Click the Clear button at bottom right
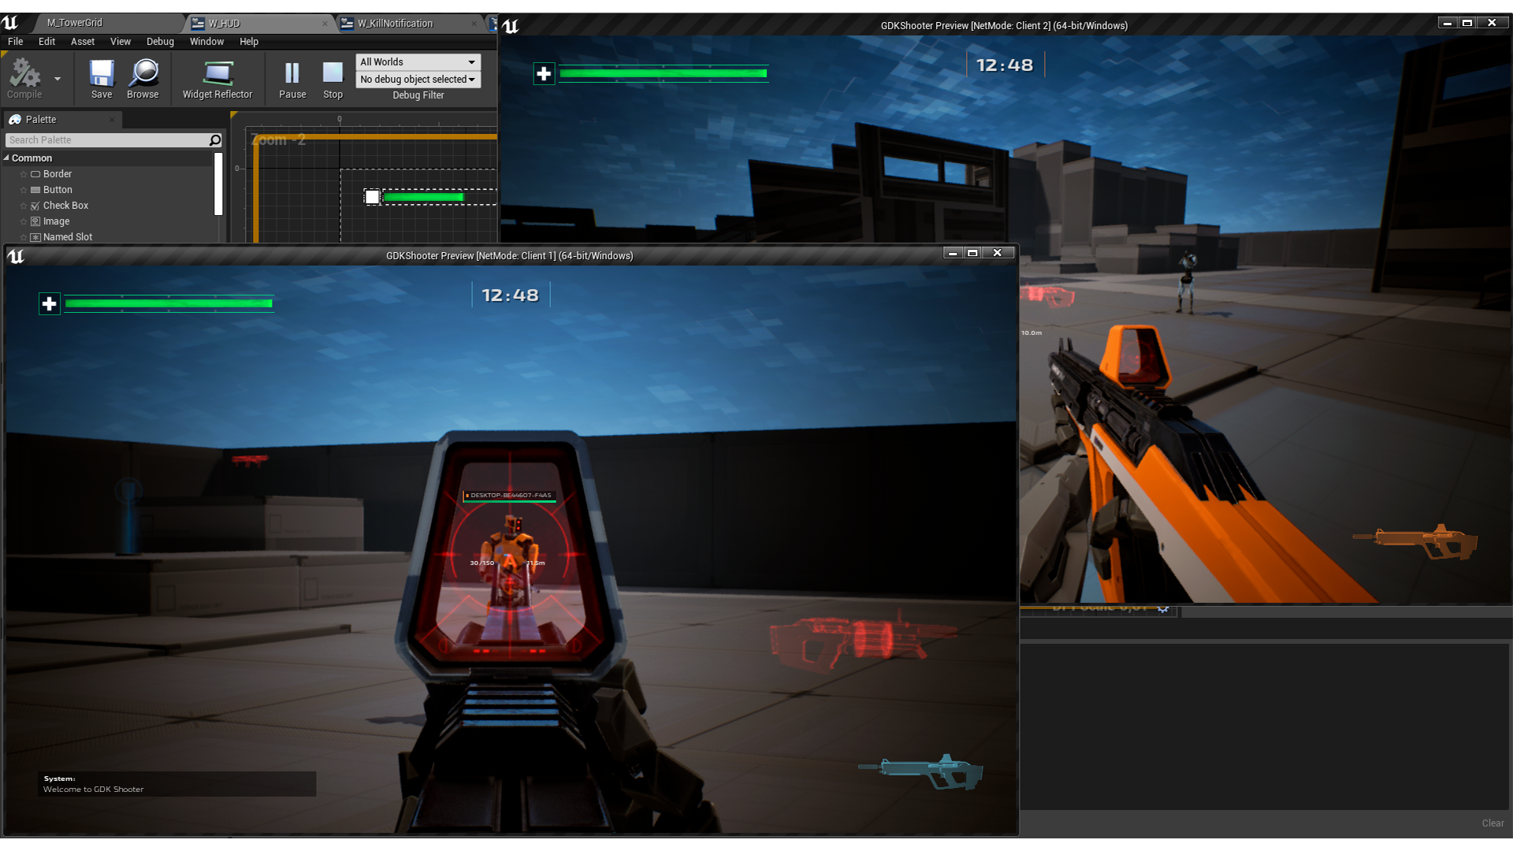The image size is (1513, 851). point(1492,823)
